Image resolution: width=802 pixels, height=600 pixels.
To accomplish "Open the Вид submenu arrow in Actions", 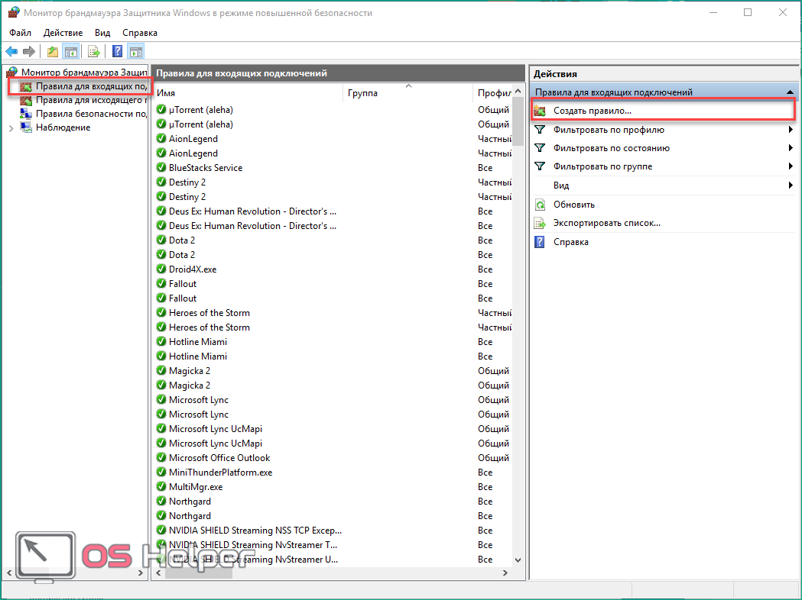I will pos(791,185).
